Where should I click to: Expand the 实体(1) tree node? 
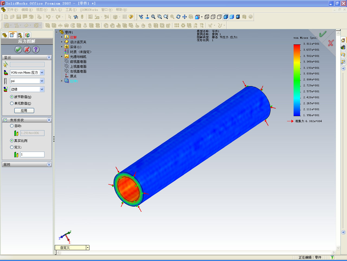point(62,47)
